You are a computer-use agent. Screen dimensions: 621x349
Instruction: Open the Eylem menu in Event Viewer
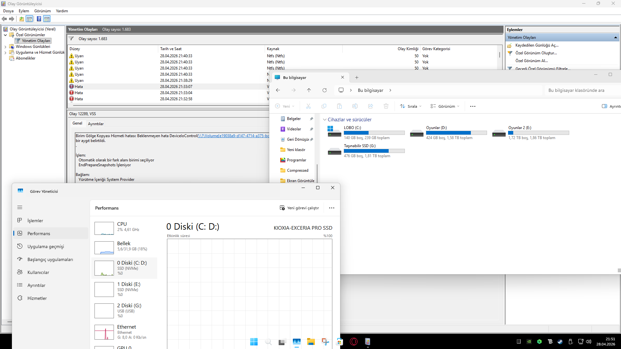[x=24, y=11]
